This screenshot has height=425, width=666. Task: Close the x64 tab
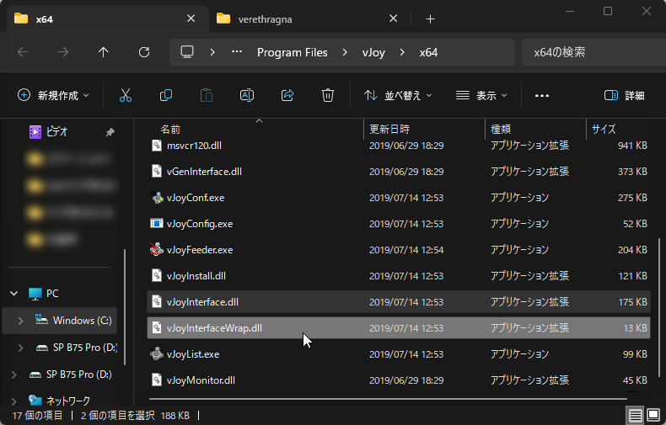pos(191,19)
